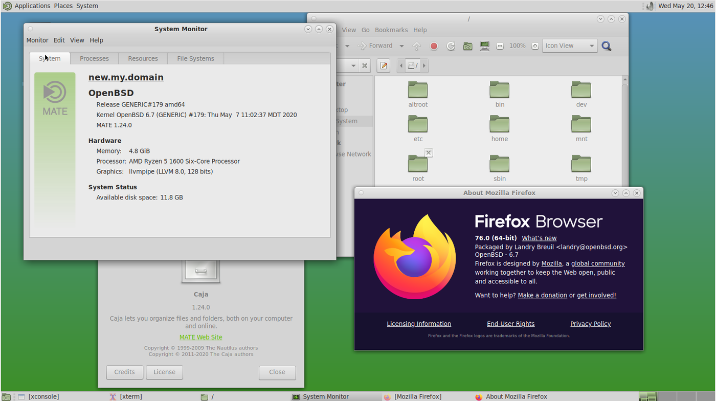The height and width of the screenshot is (401, 716).
Task: Click the Stop loading icon in Caja
Action: coord(434,46)
